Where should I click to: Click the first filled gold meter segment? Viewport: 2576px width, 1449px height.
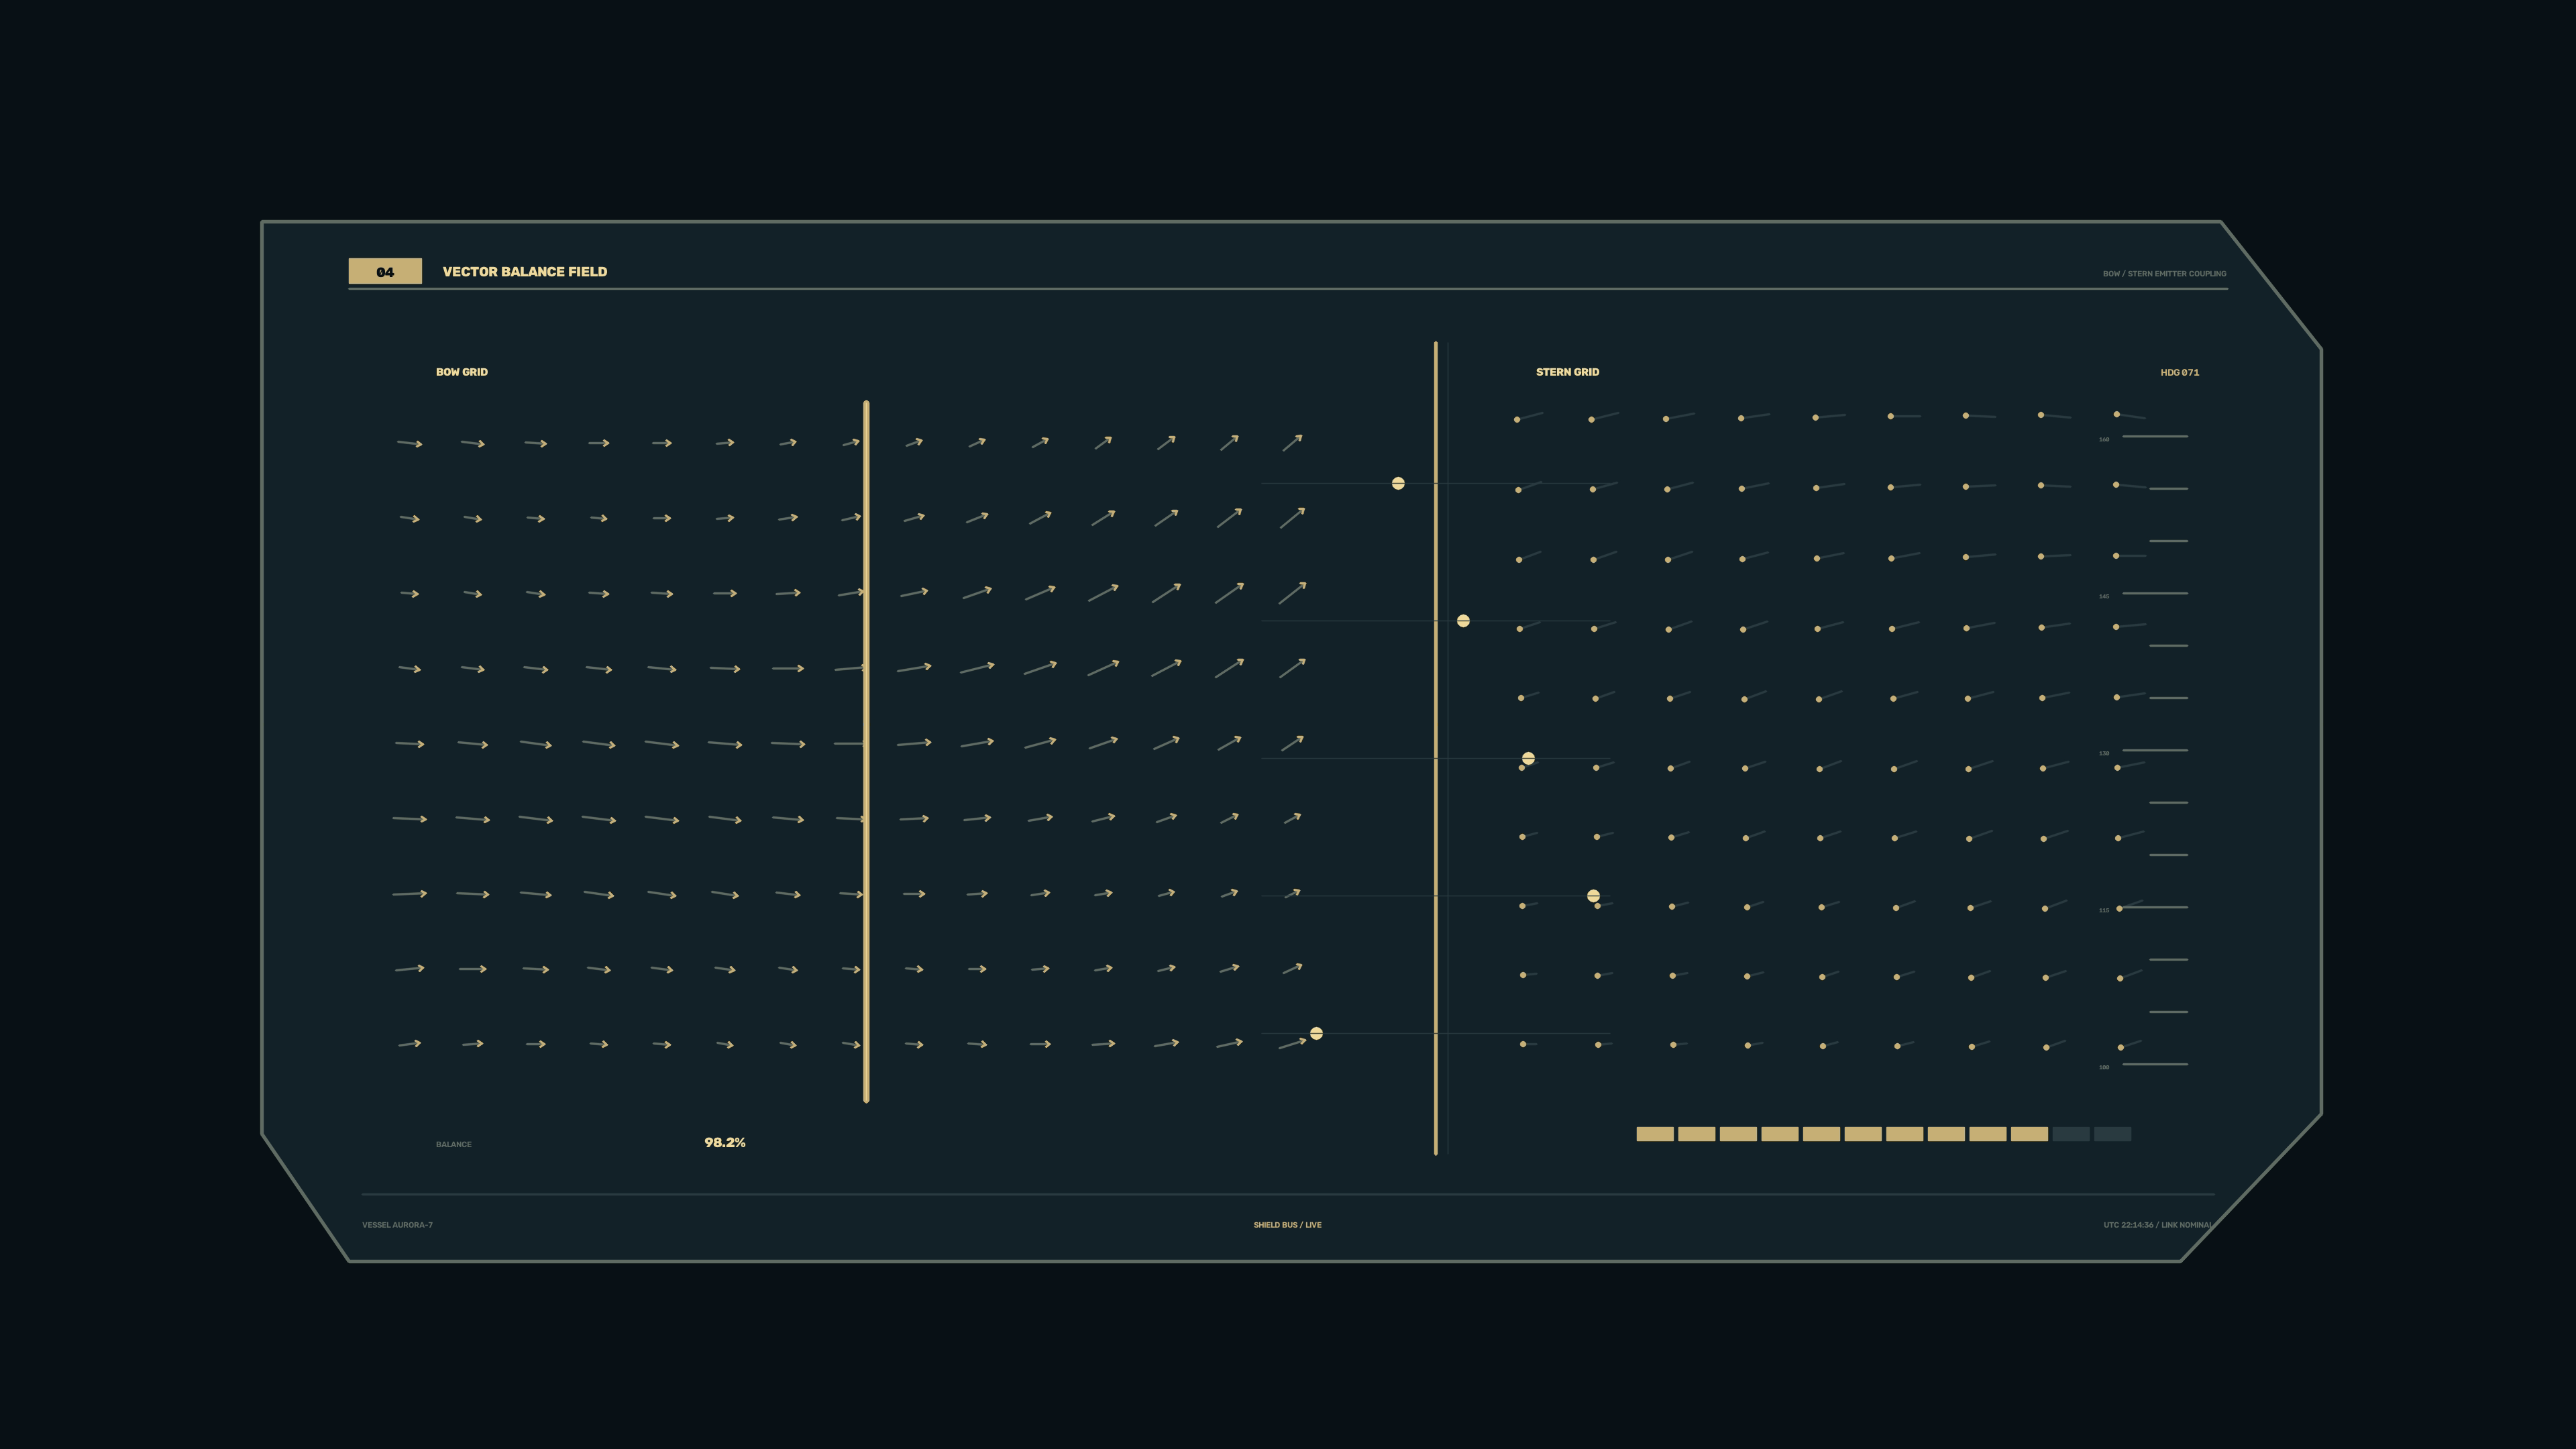coord(1655,1134)
